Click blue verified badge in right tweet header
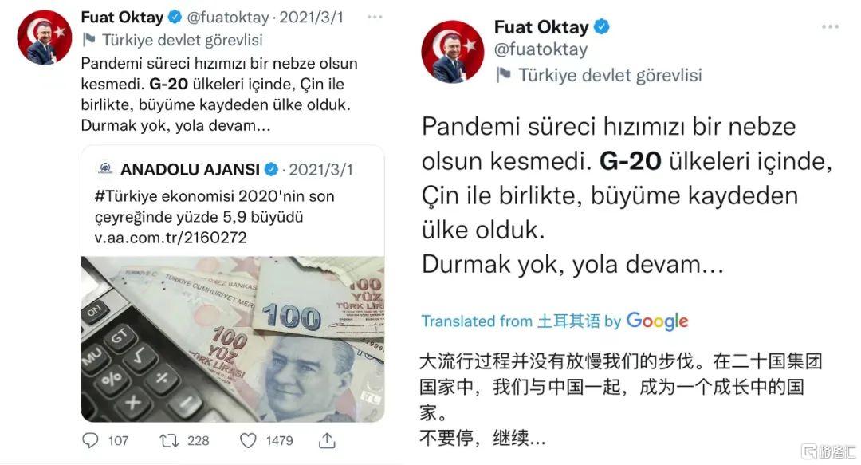Viewport: 861px width, 465px height. click(x=602, y=26)
